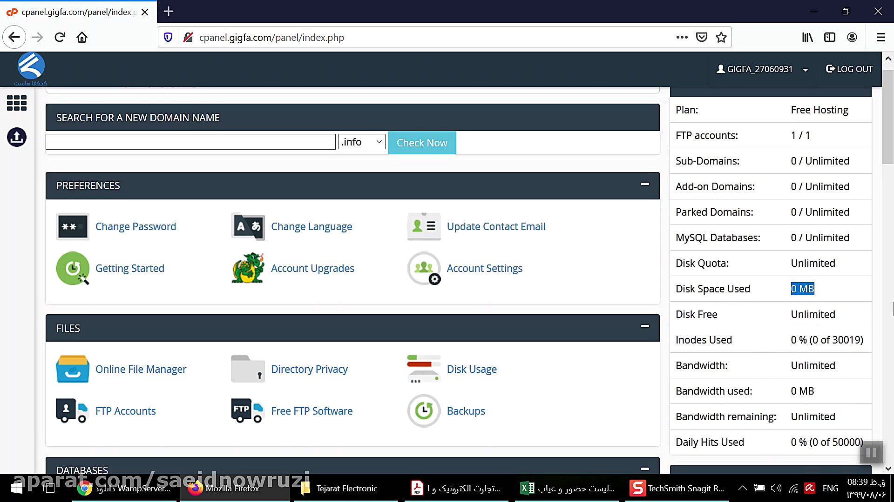
Task: Click the page vertical scrollbar thumb
Action: [888, 116]
